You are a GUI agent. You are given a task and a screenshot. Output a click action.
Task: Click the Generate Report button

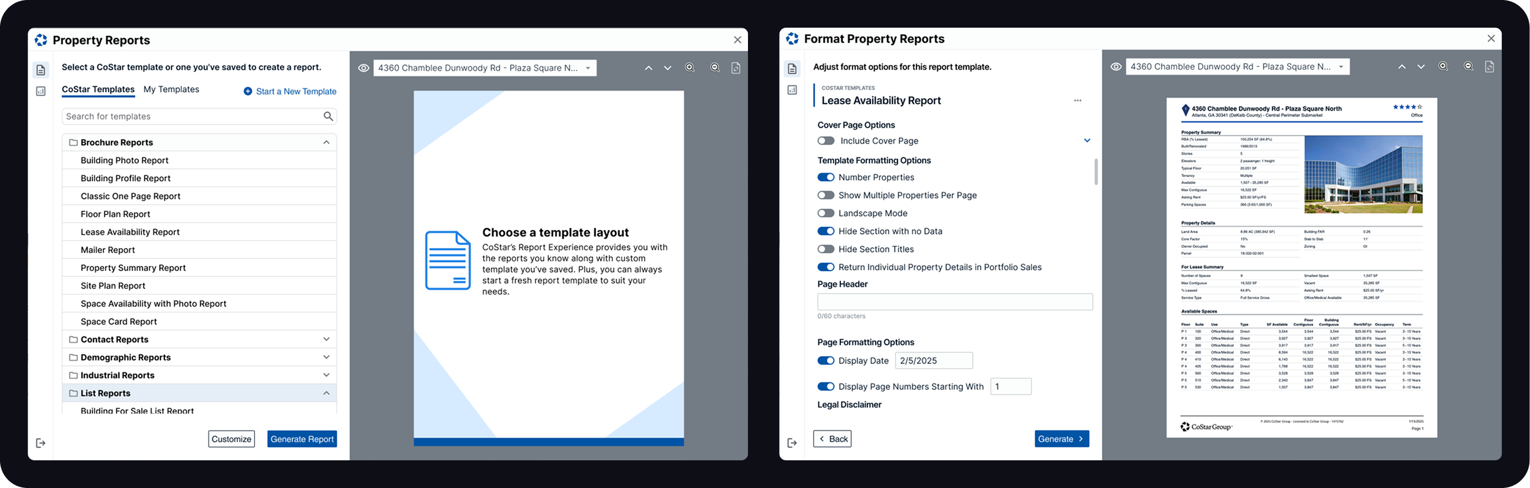pyautogui.click(x=302, y=440)
